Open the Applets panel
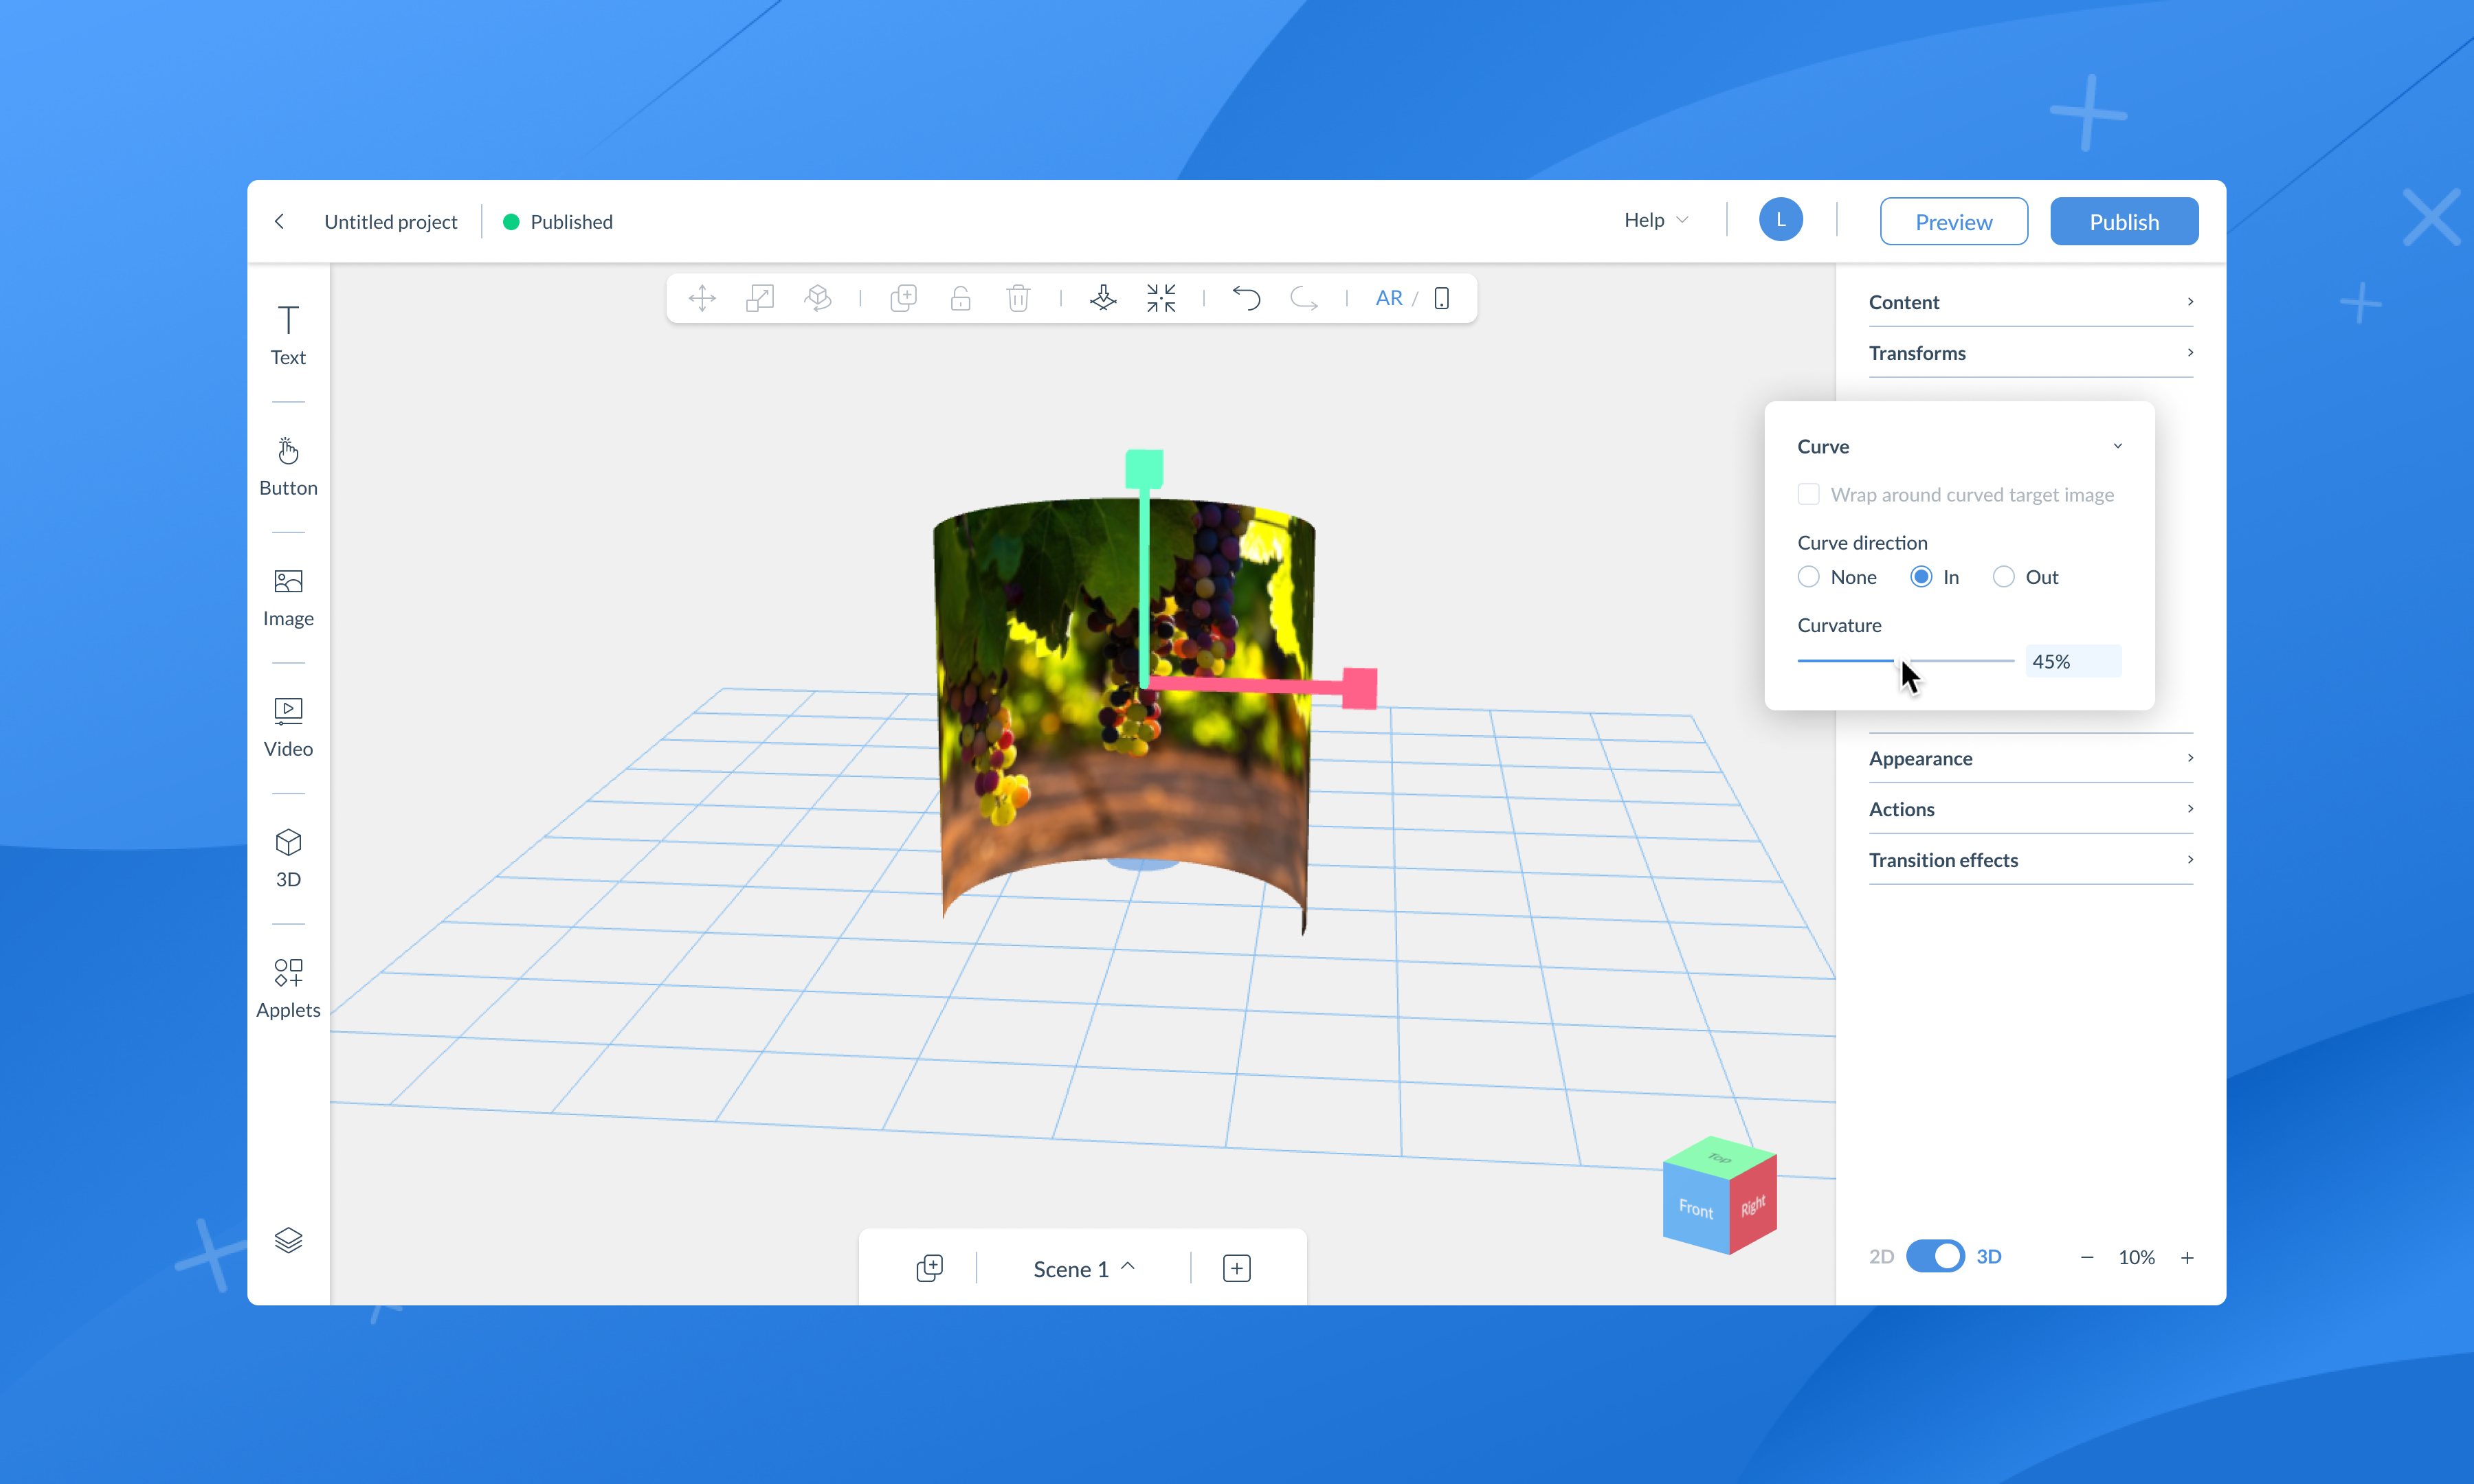The image size is (2474, 1484). (x=288, y=988)
